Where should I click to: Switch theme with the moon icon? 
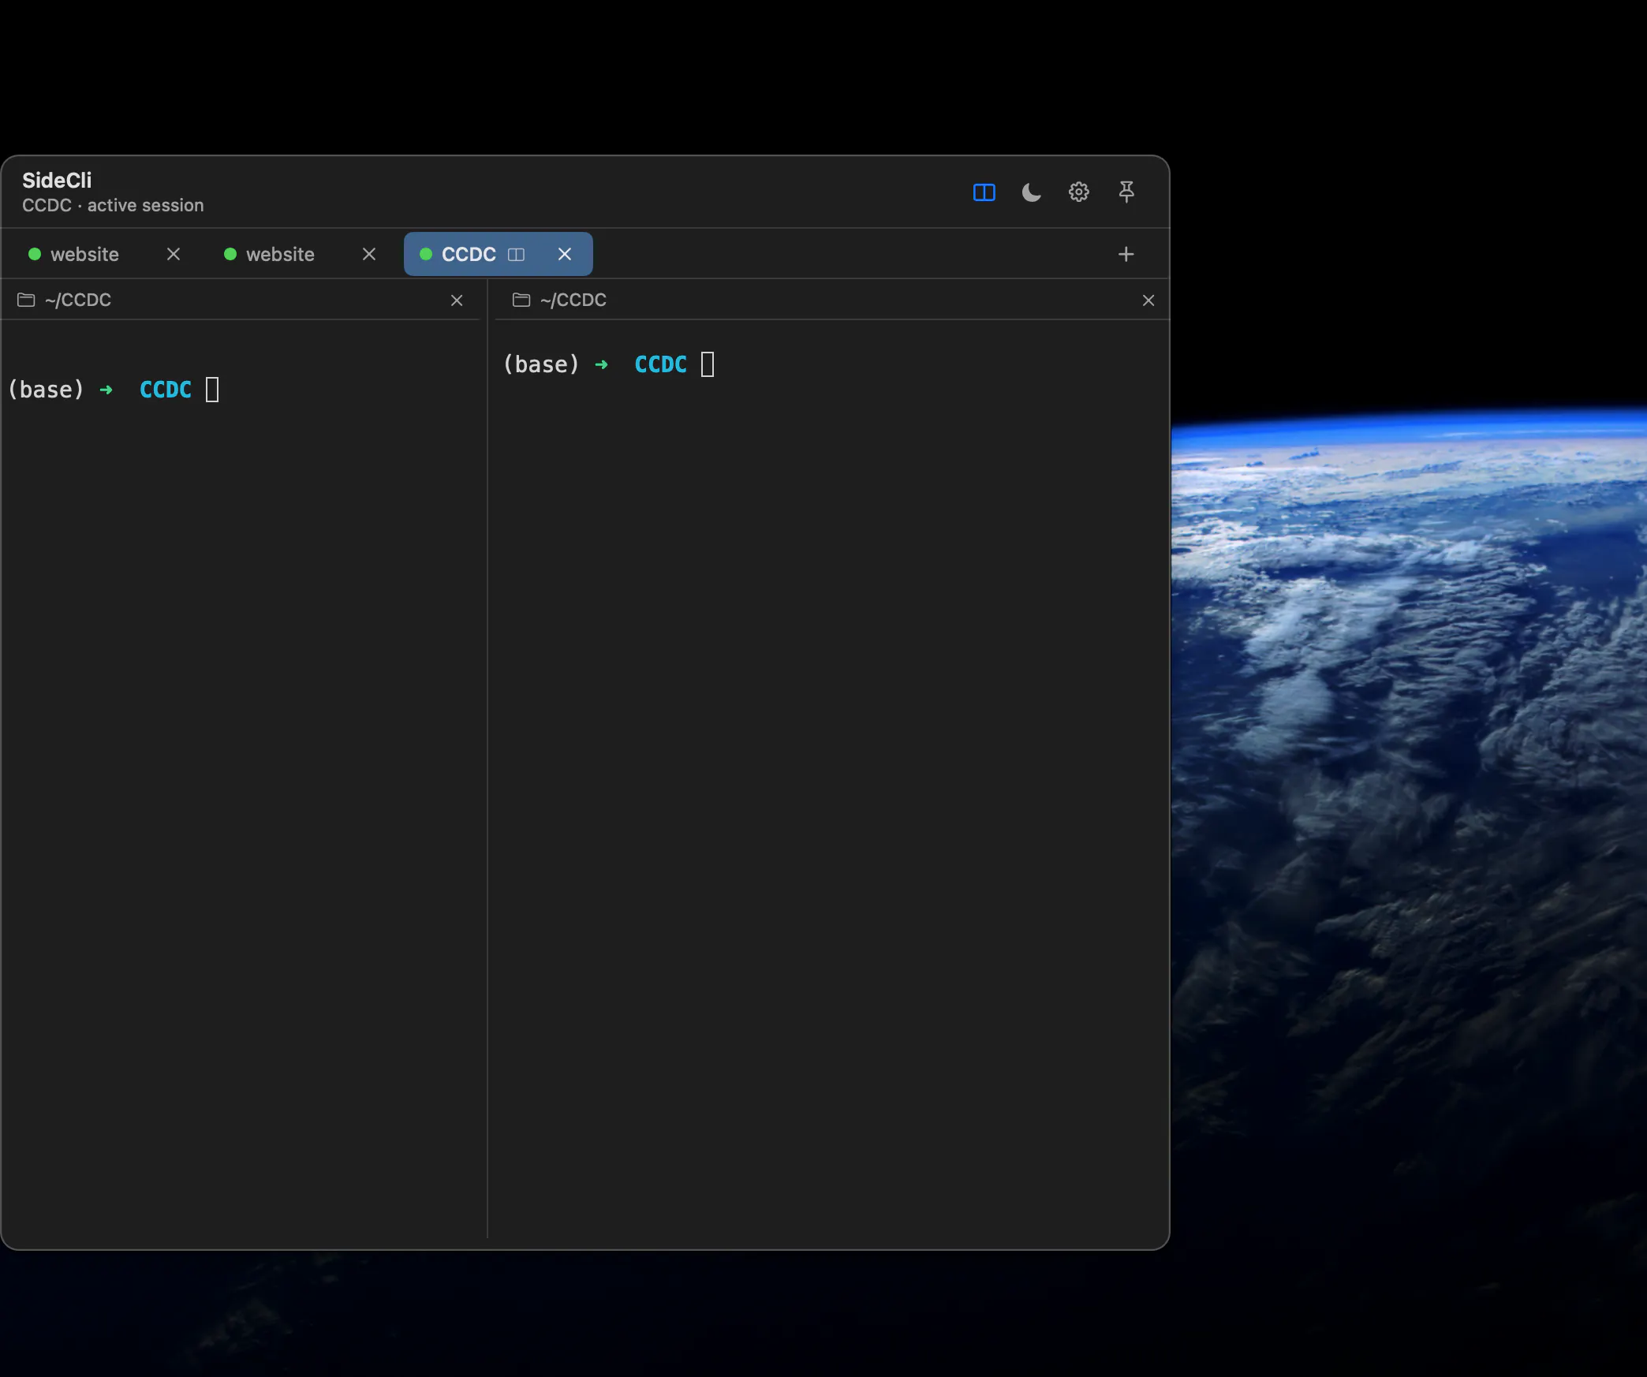pos(1031,192)
